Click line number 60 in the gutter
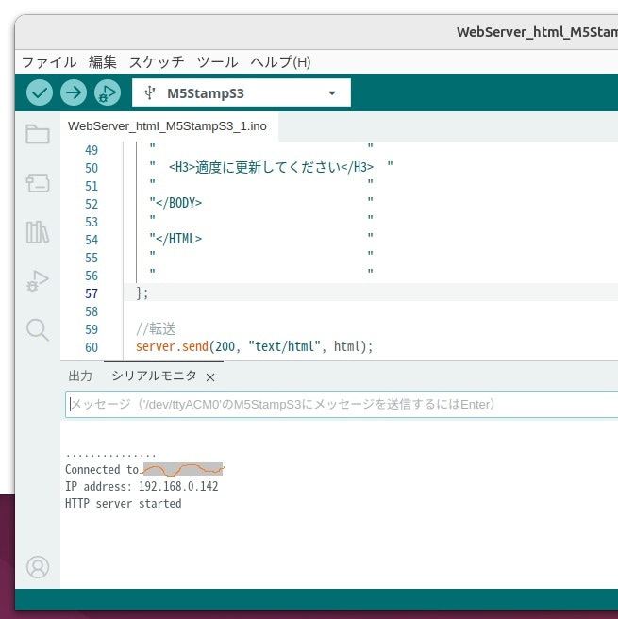618x619 pixels. pyautogui.click(x=92, y=347)
